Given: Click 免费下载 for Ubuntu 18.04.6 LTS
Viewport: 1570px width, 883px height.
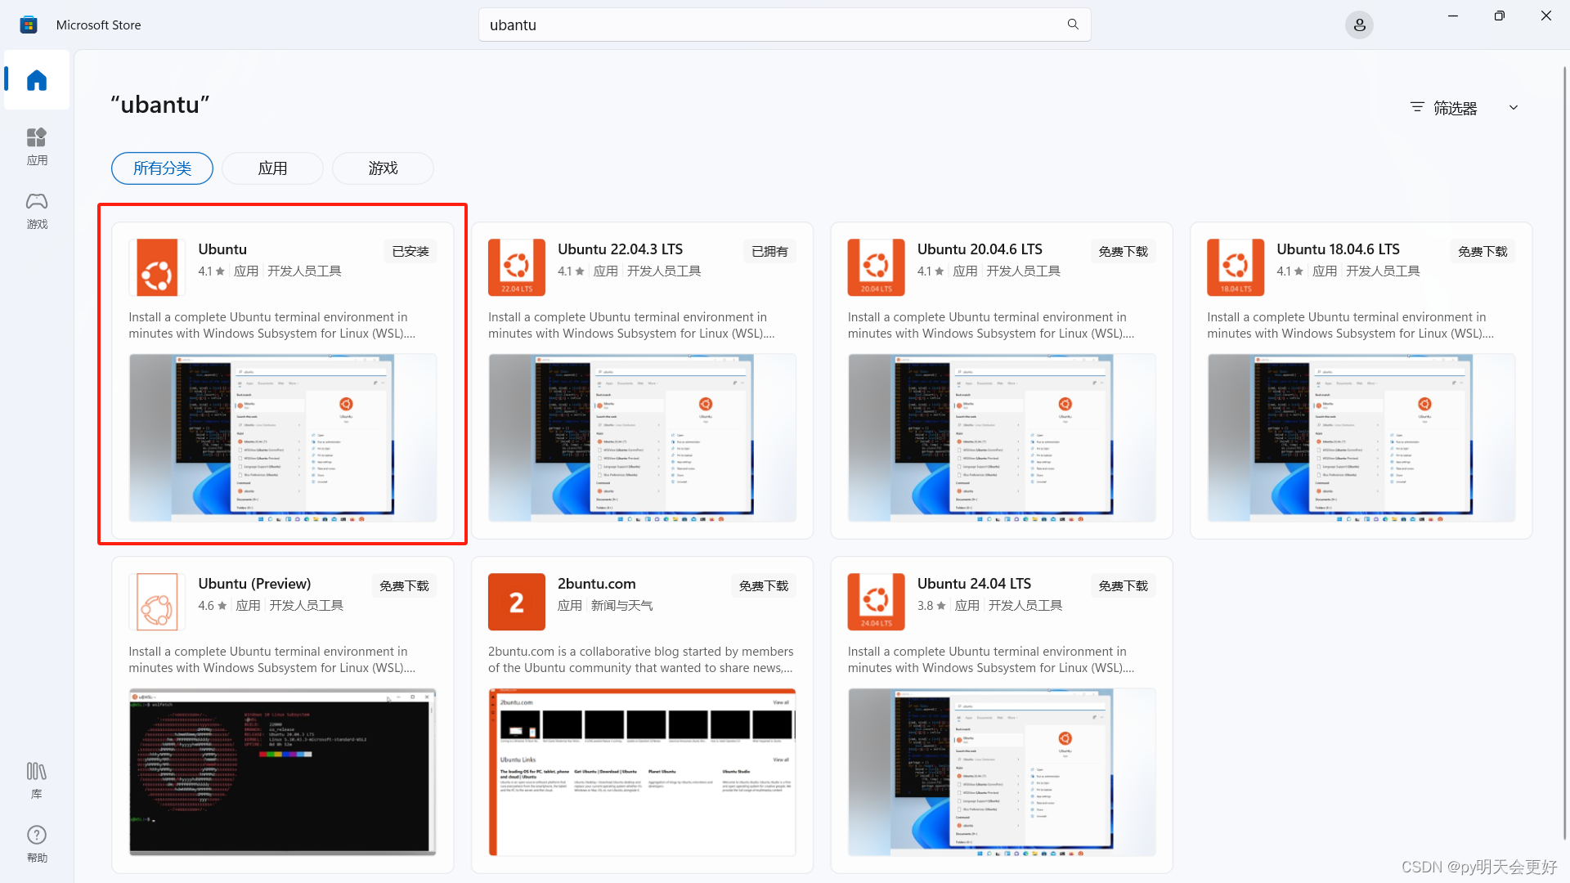Looking at the screenshot, I should (x=1483, y=252).
